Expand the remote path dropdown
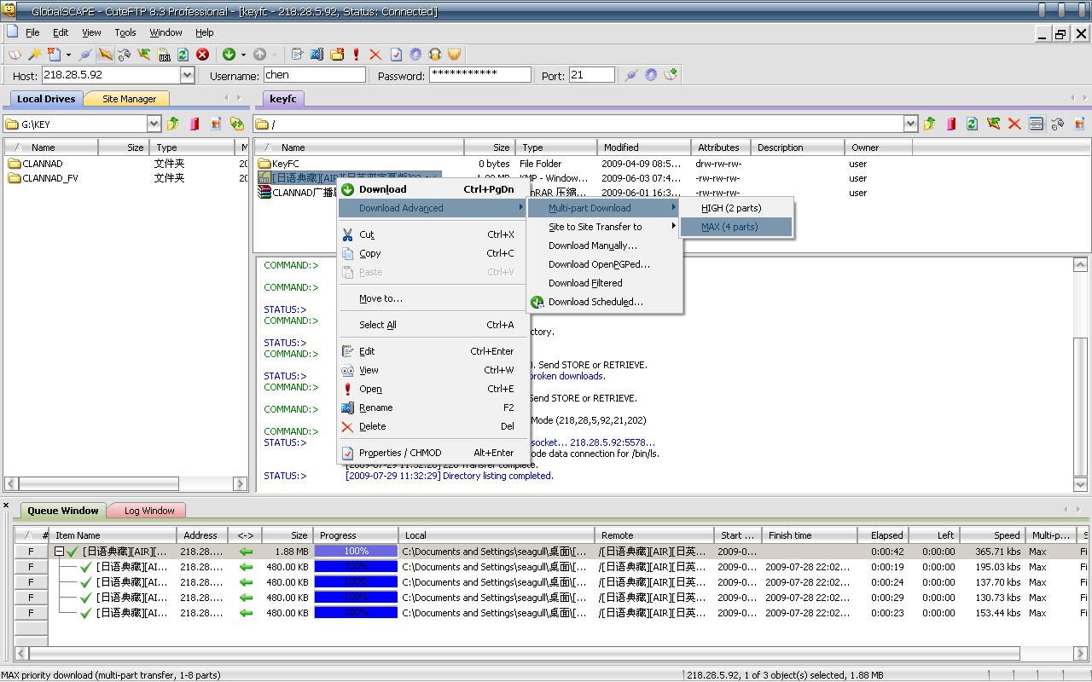The image size is (1092, 682). coord(910,124)
